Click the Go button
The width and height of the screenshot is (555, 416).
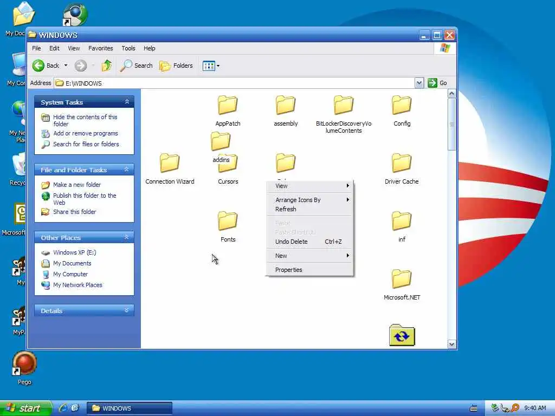coord(437,83)
